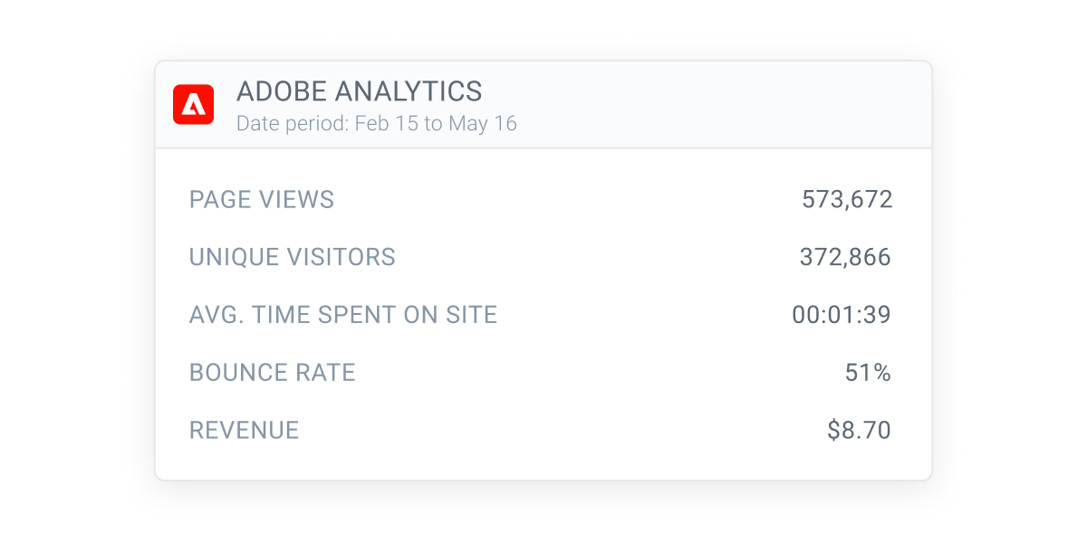This screenshot has width=1087, height=543.
Task: Click the unique visitors count 372,866
Action: coord(845,257)
